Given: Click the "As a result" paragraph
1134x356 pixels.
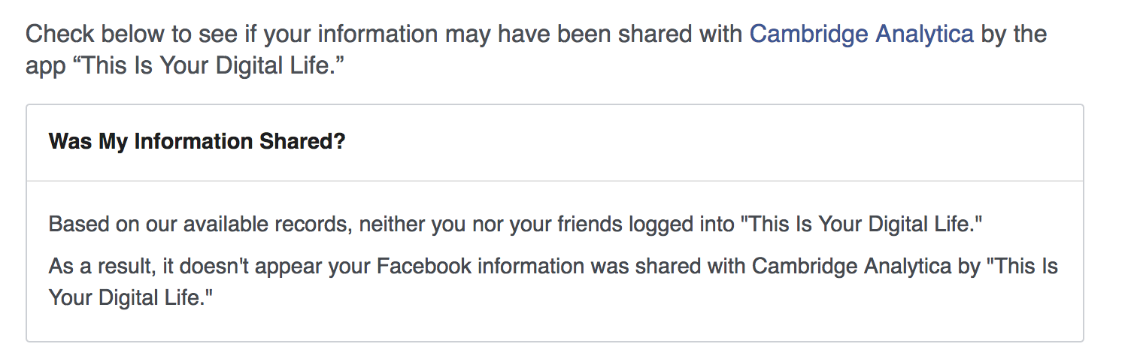Looking at the screenshot, I should [553, 282].
